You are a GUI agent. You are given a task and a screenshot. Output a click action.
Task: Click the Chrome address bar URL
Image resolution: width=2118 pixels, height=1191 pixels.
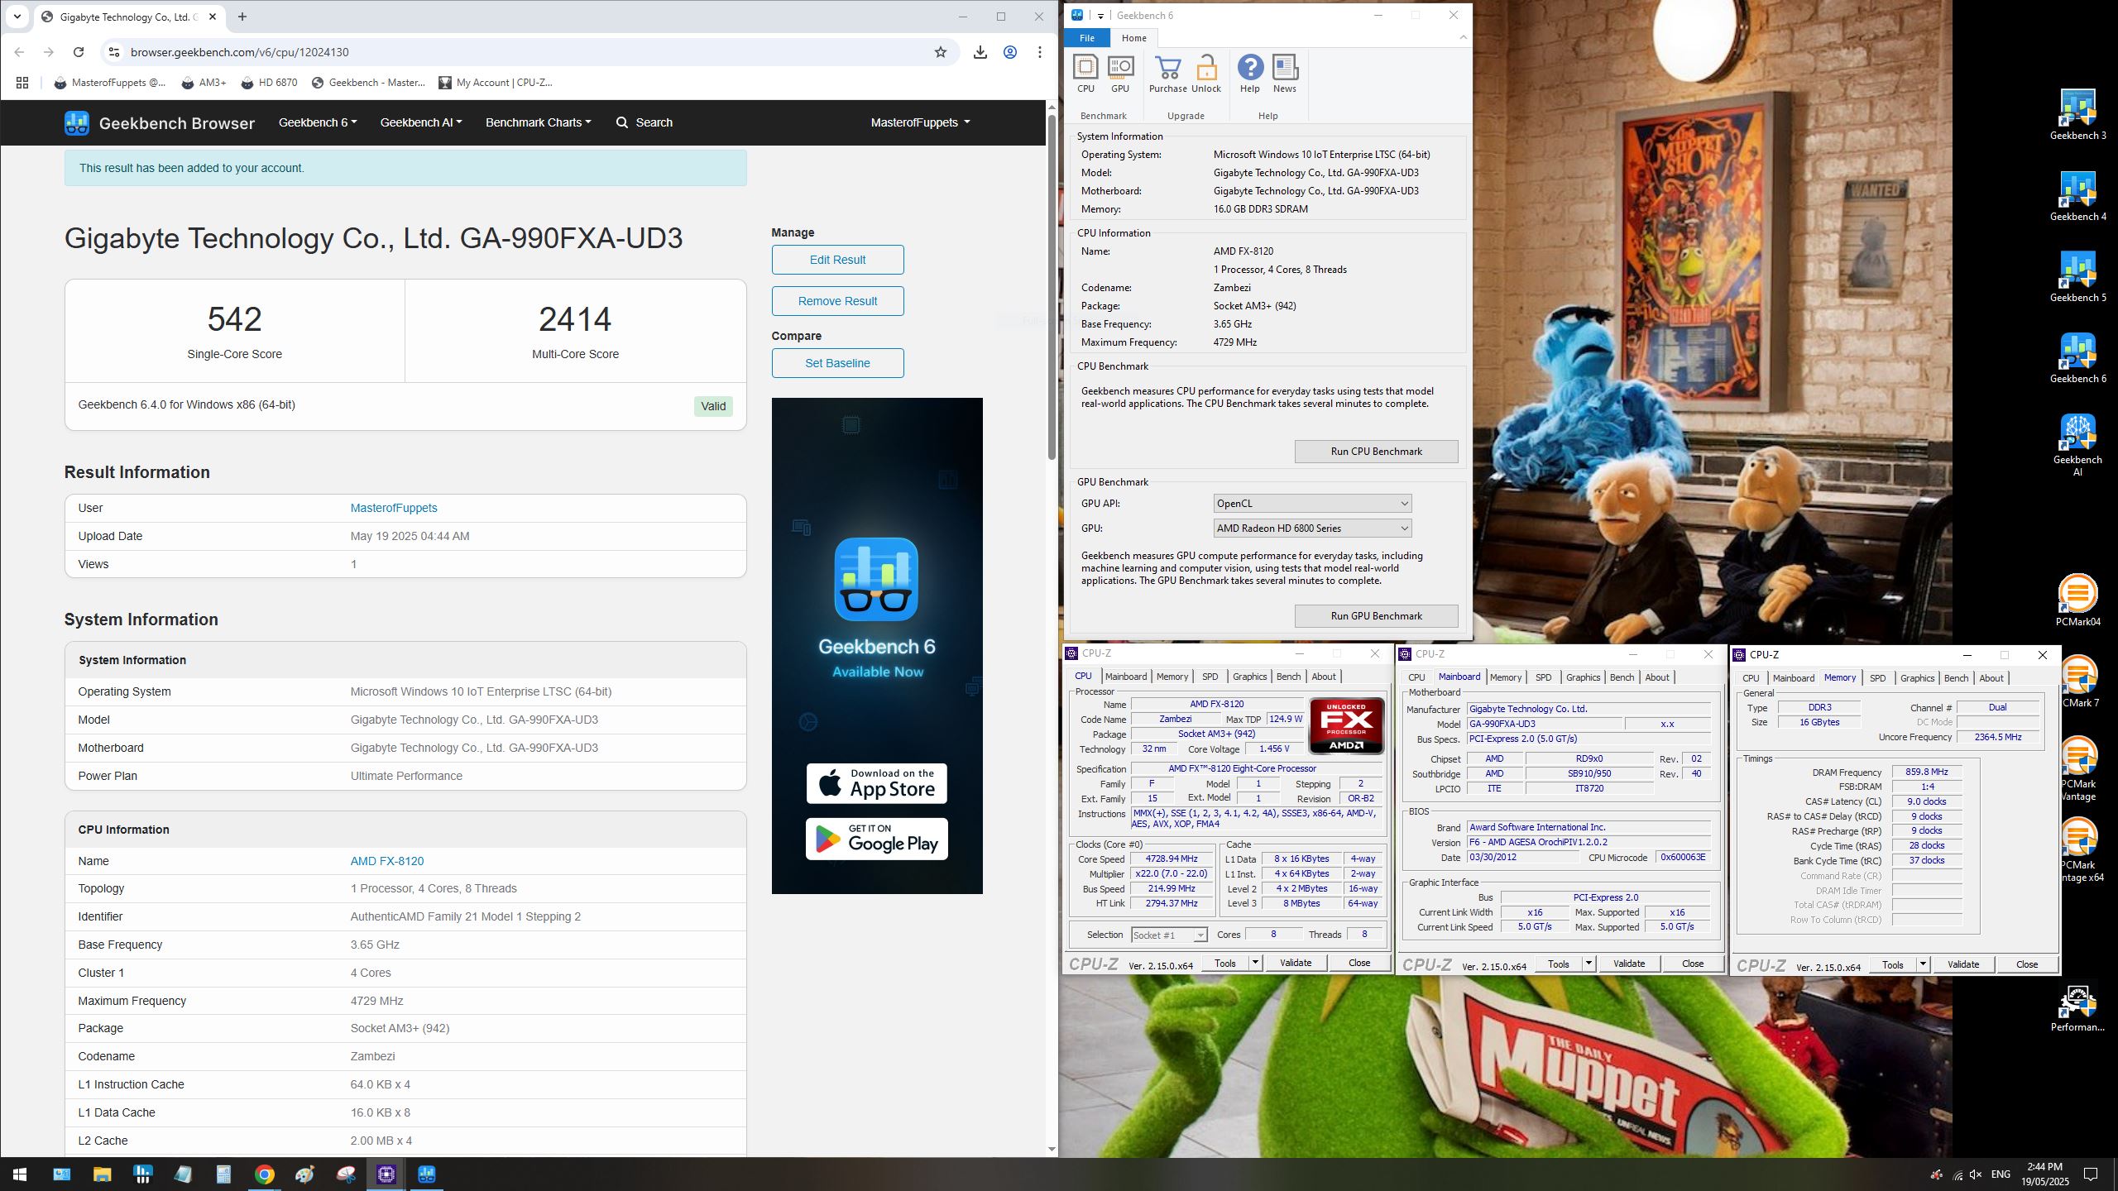(239, 52)
